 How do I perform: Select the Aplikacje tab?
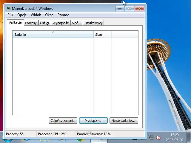15,23
